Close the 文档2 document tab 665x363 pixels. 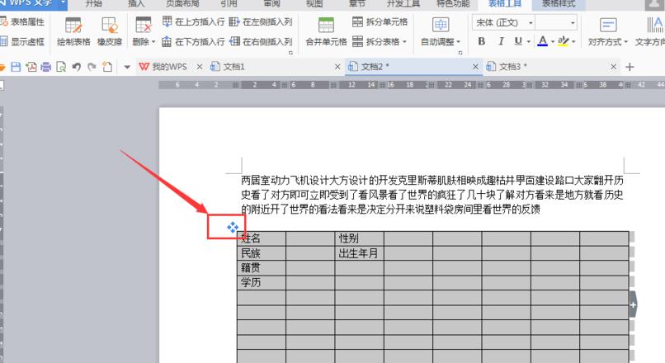click(475, 67)
